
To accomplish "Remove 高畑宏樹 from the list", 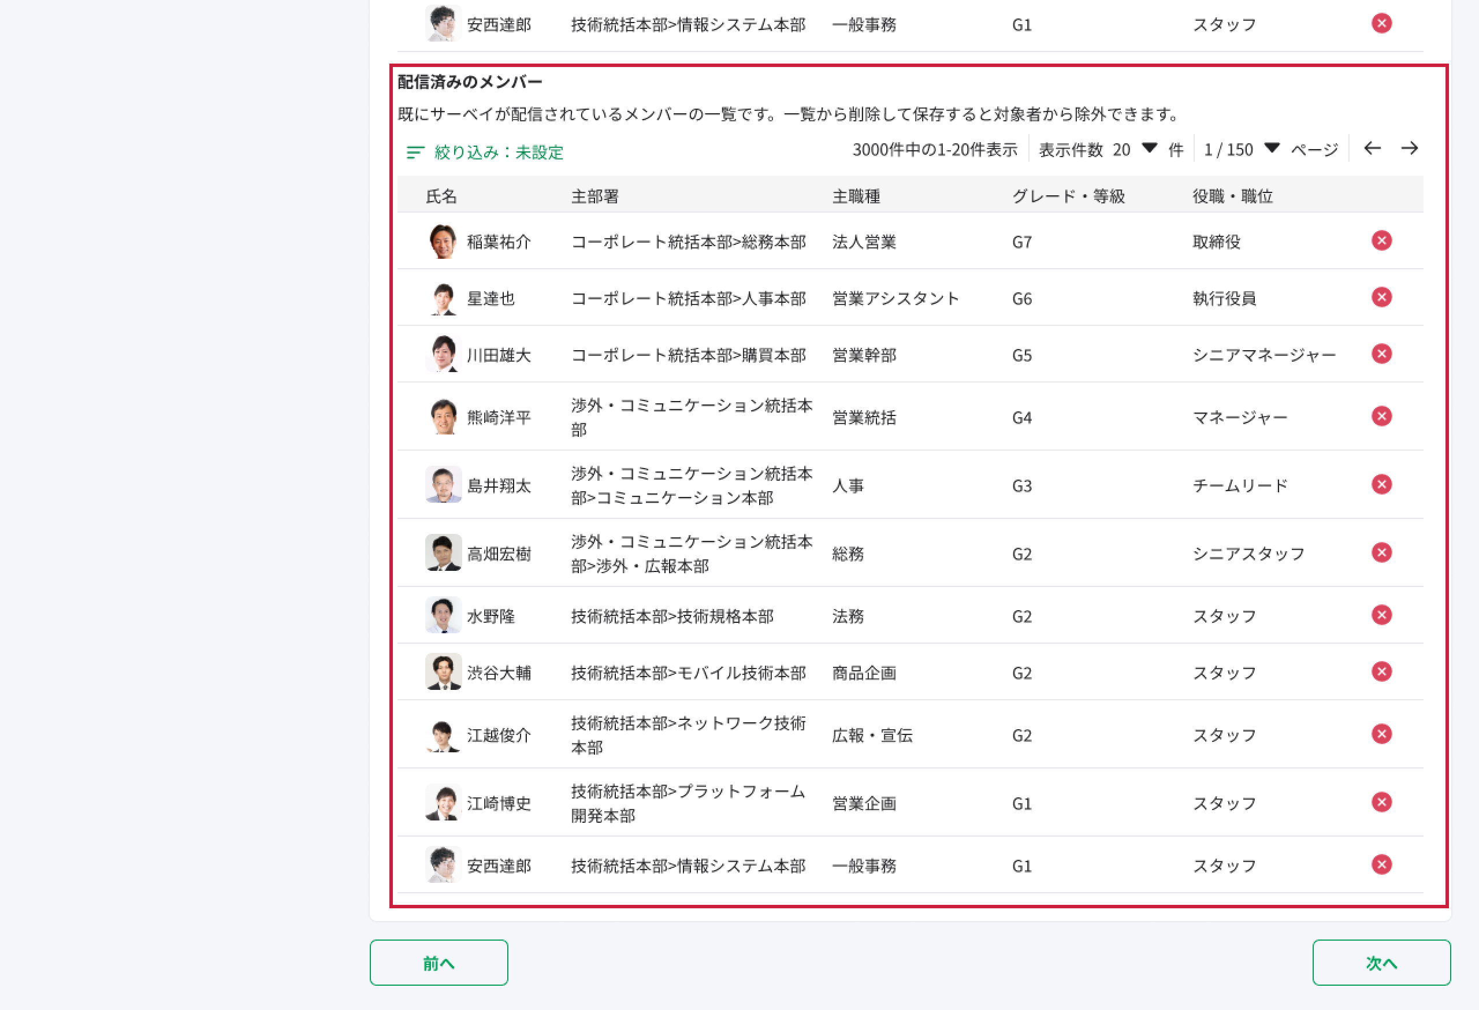I will pos(1381,552).
